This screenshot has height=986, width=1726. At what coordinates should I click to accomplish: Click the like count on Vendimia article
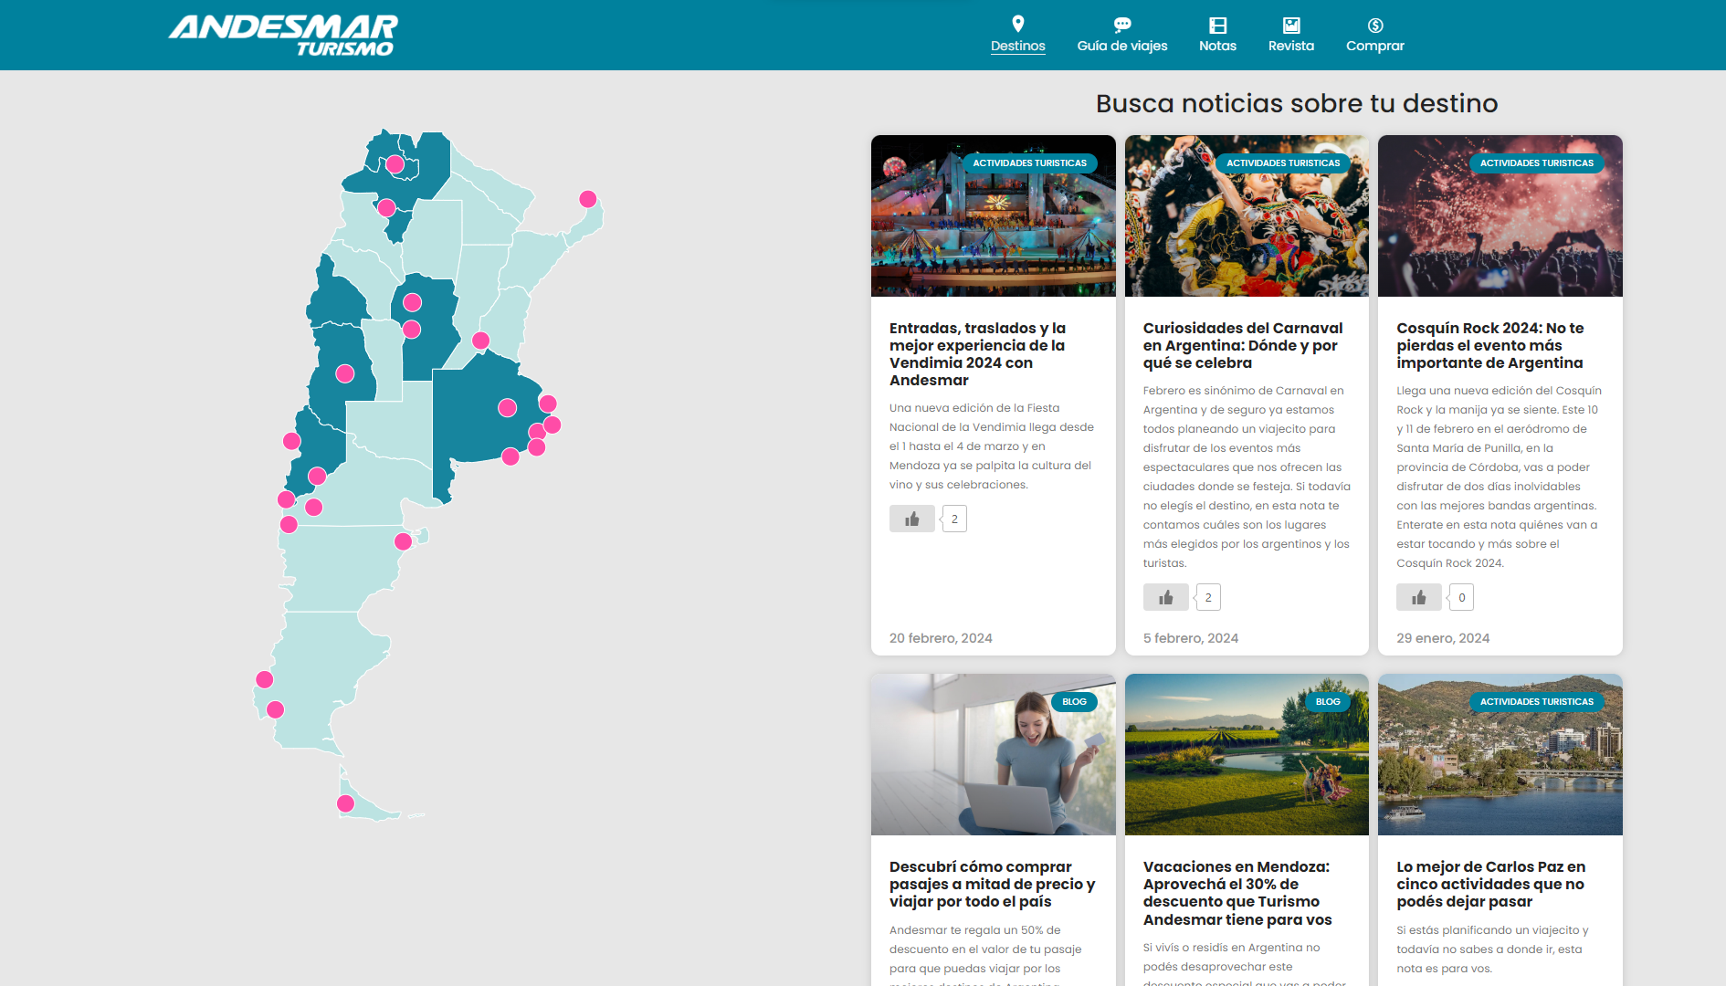coord(954,519)
